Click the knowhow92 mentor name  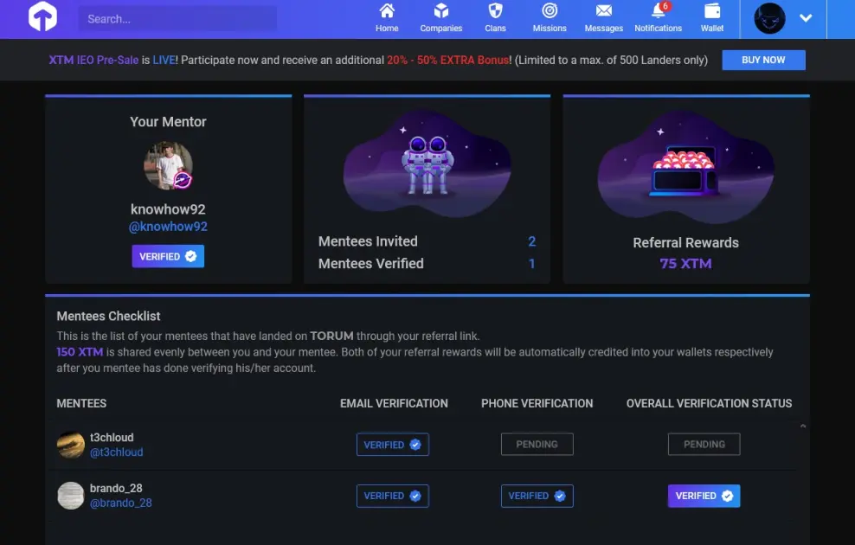click(168, 209)
